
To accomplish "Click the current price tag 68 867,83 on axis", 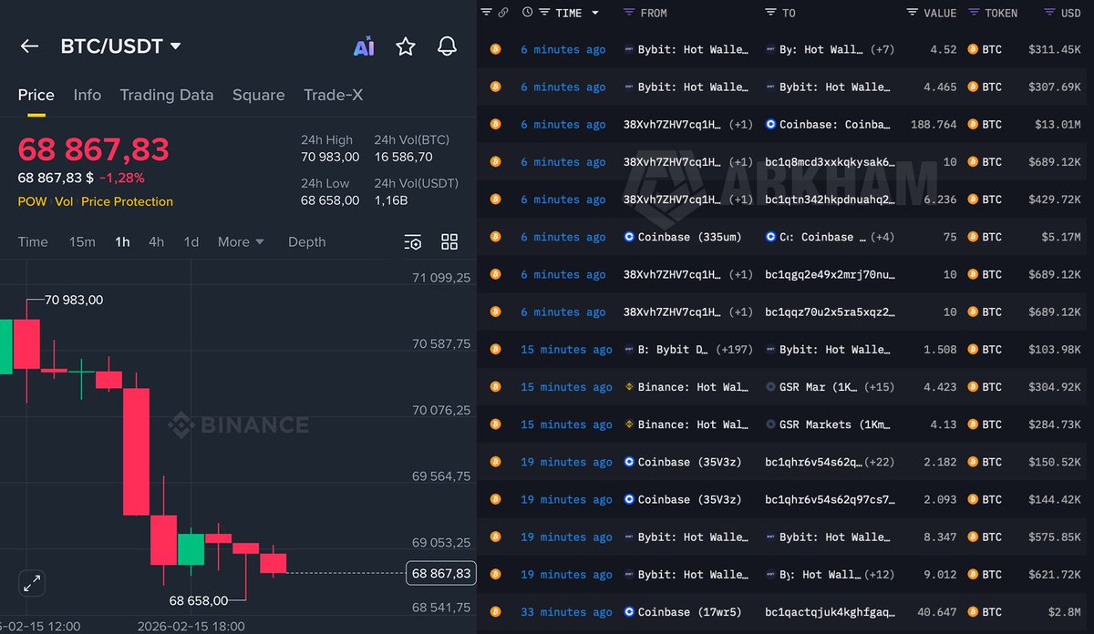I will click(441, 573).
